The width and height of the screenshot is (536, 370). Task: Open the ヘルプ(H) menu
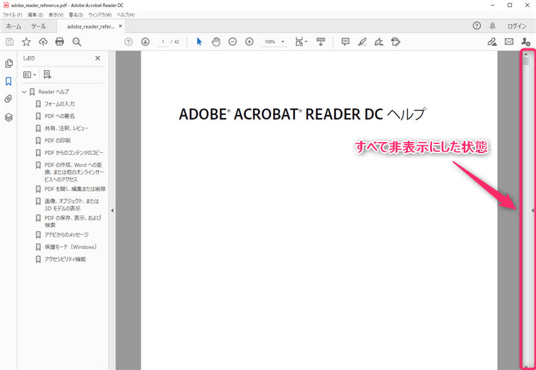click(x=125, y=15)
